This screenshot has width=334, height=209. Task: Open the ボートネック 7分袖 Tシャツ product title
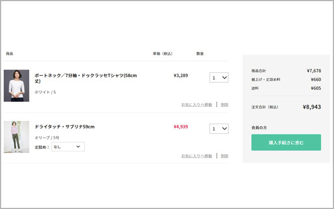86,78
